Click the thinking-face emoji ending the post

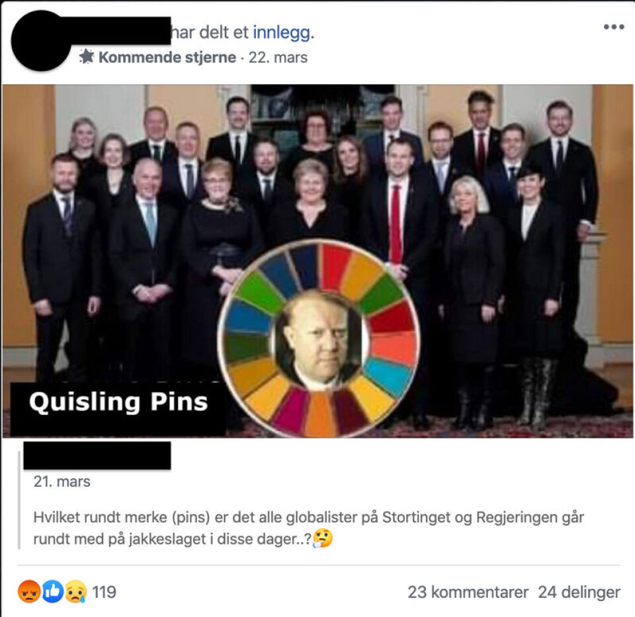323,538
